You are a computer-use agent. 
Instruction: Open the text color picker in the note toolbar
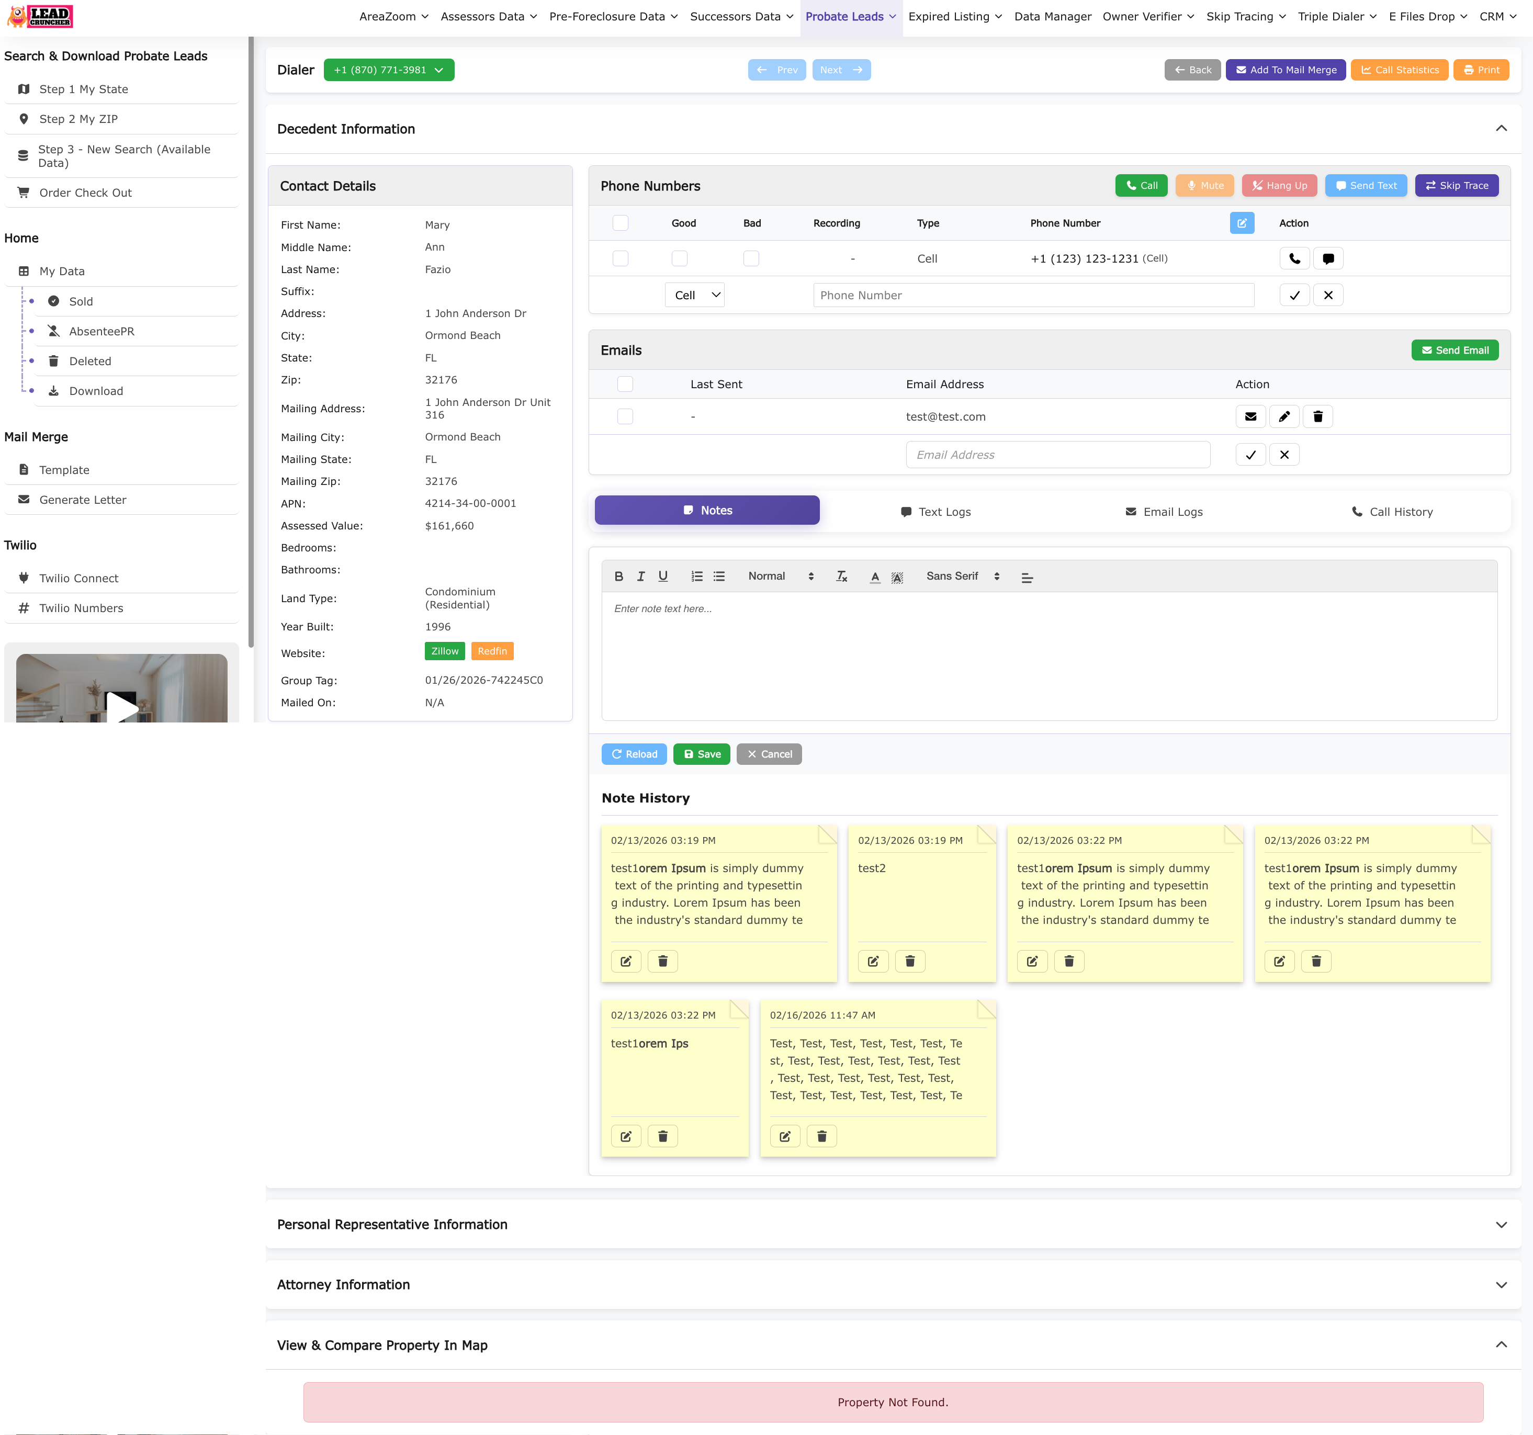(x=874, y=576)
